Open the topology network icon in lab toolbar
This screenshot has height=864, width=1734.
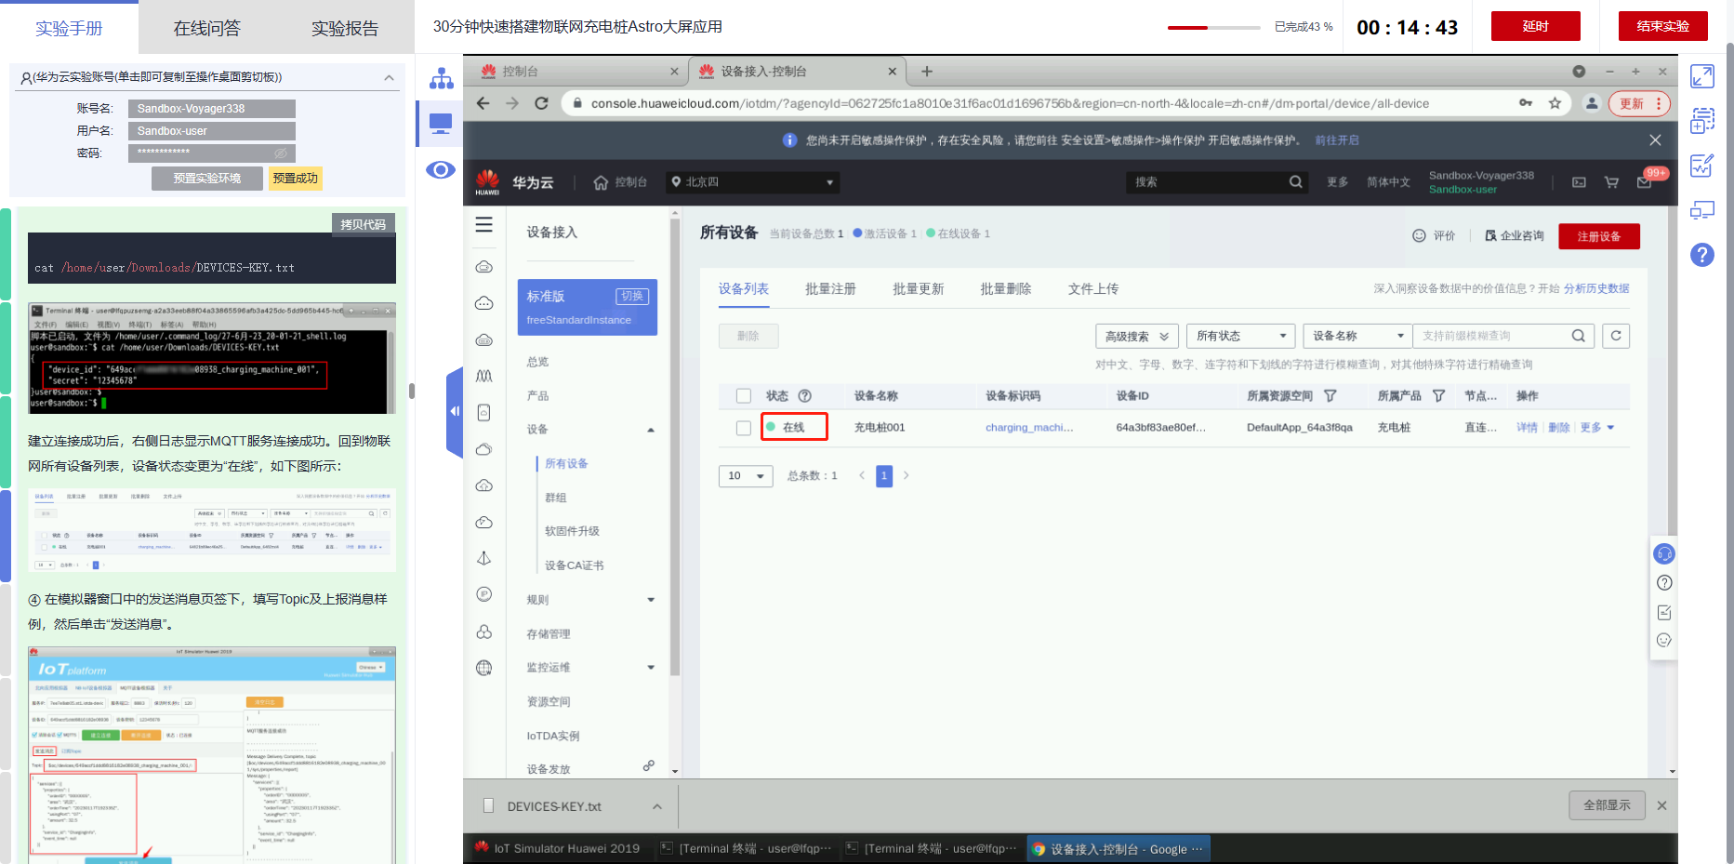(441, 78)
